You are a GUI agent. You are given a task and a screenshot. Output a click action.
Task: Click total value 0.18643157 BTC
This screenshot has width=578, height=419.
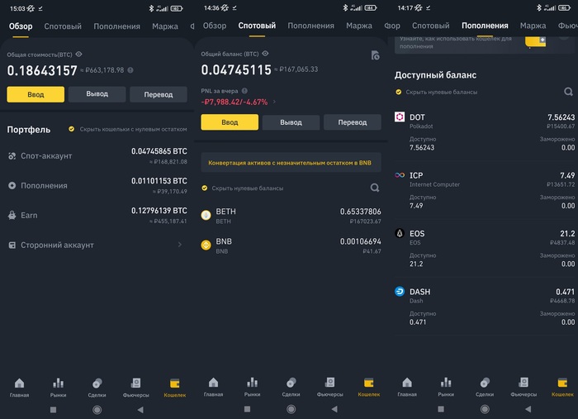pyautogui.click(x=42, y=70)
